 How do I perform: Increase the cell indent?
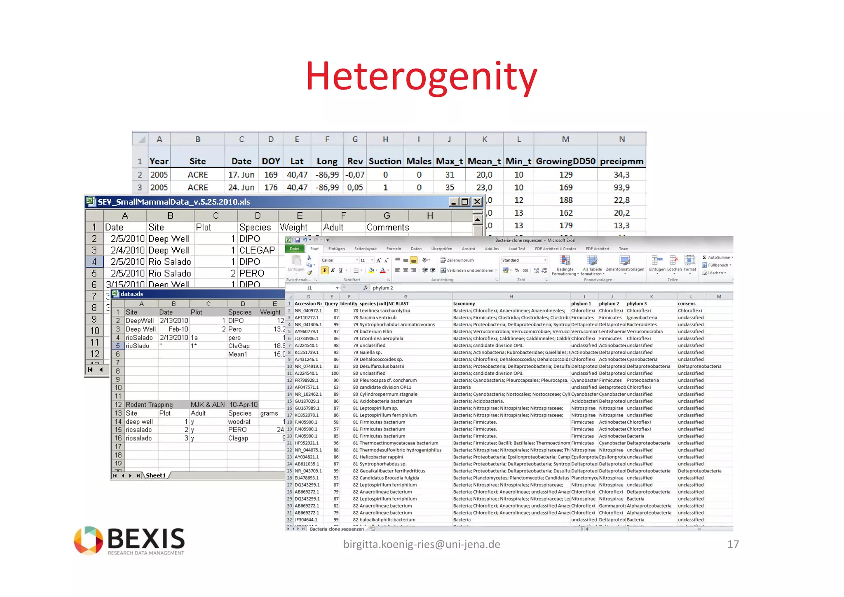(432, 270)
